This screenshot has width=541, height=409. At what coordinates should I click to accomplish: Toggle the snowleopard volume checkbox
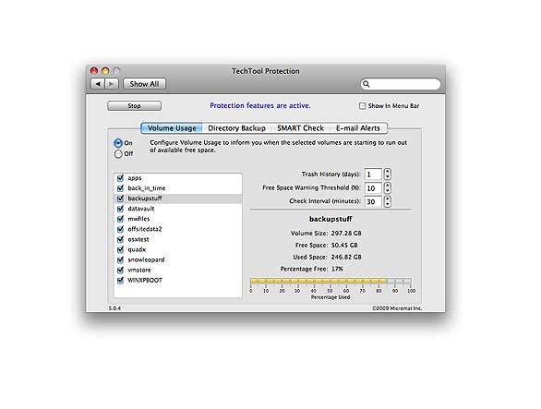pyautogui.click(x=120, y=260)
